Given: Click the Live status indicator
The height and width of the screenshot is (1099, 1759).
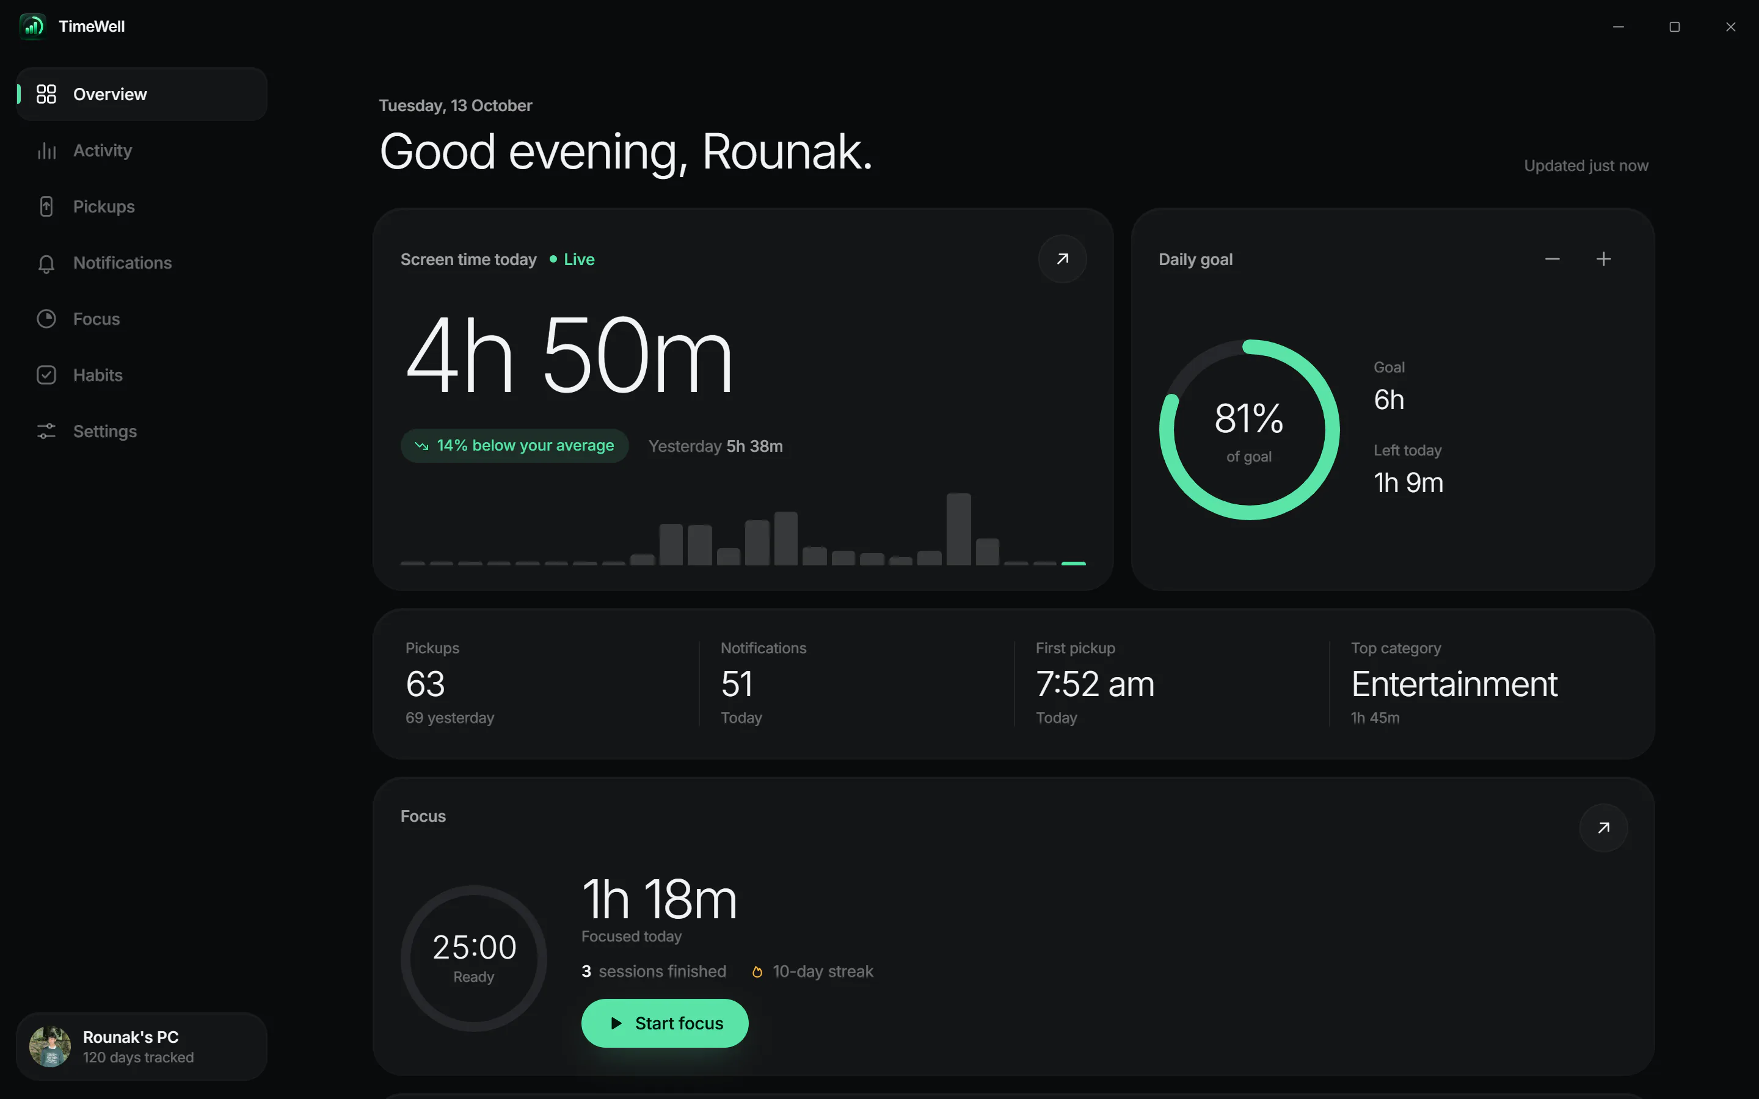Looking at the screenshot, I should [x=572, y=259].
